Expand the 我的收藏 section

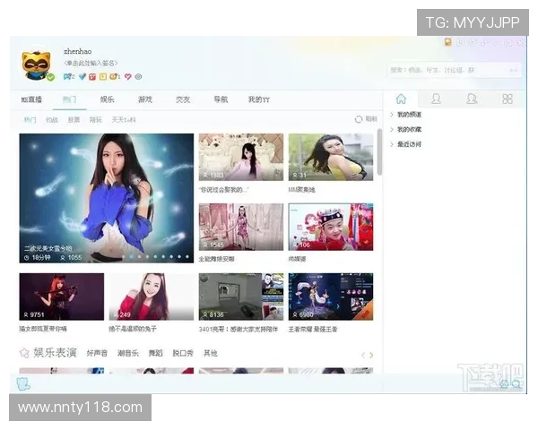(x=406, y=129)
